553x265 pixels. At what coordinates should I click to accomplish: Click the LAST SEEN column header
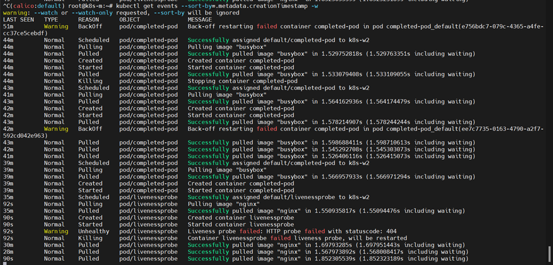click(18, 20)
